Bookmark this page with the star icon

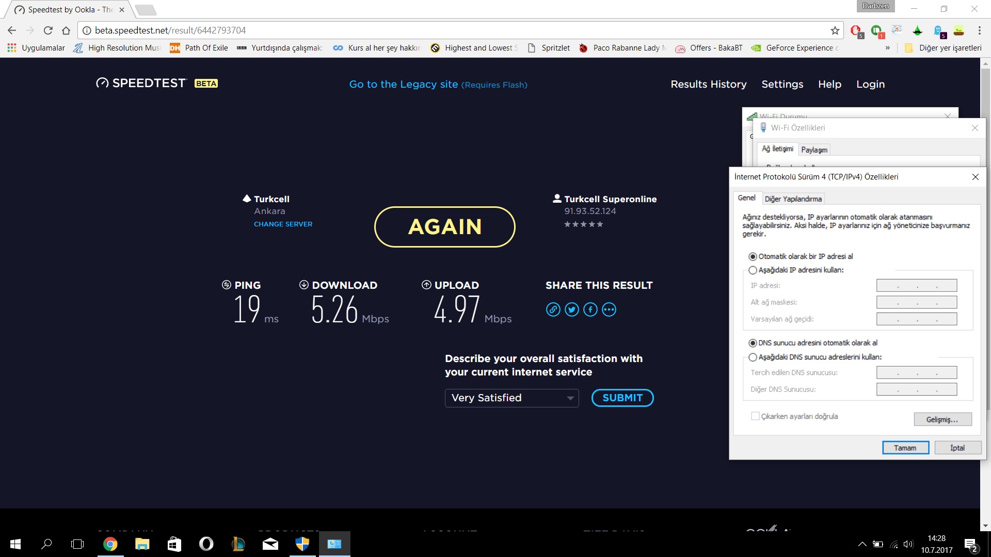click(x=835, y=30)
